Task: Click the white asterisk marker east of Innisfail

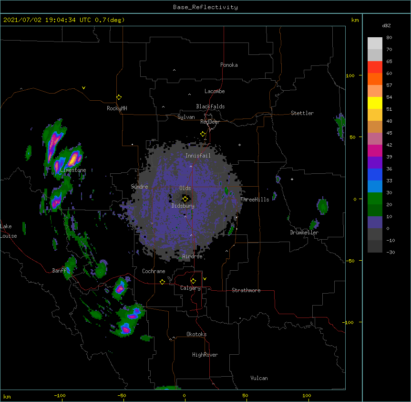Action: click(239, 145)
